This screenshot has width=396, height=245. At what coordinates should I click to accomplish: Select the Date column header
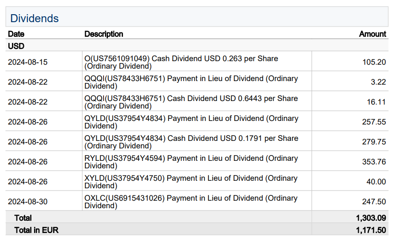(x=16, y=34)
